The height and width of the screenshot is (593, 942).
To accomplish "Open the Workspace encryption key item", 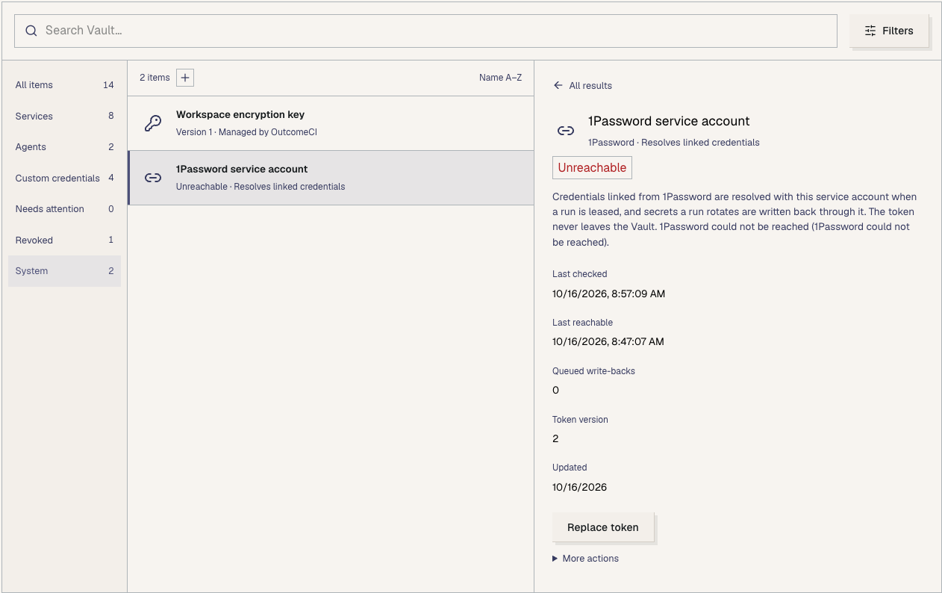I will tap(331, 123).
